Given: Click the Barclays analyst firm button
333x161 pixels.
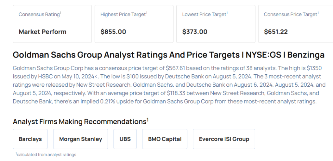Looking at the screenshot, I should (x=30, y=139).
